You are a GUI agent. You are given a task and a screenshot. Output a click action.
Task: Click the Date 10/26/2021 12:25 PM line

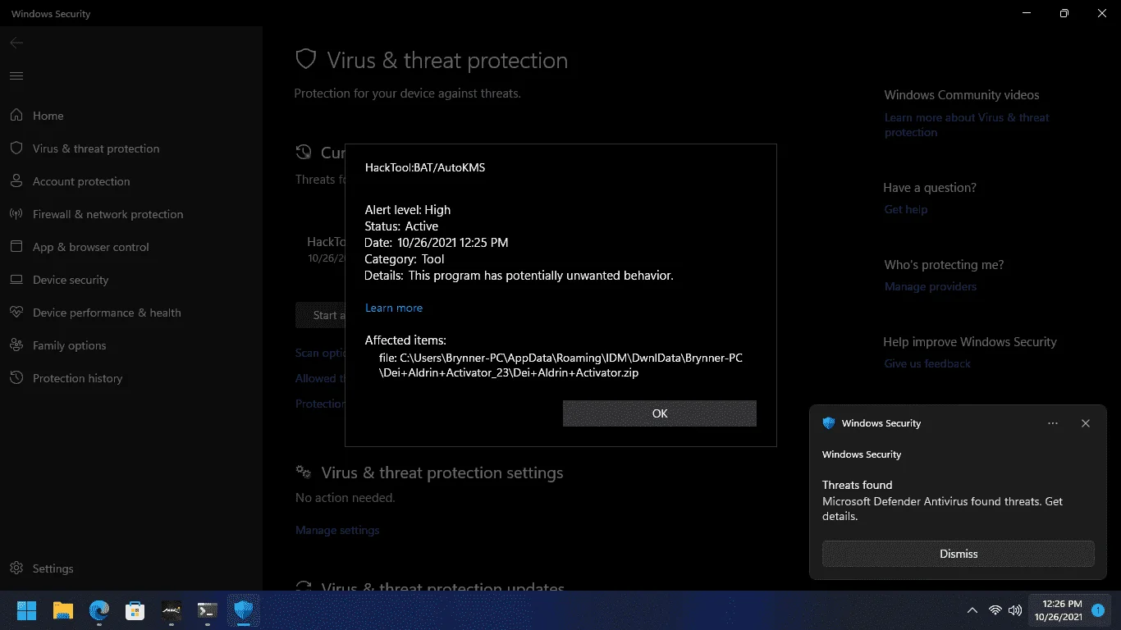coord(437,243)
